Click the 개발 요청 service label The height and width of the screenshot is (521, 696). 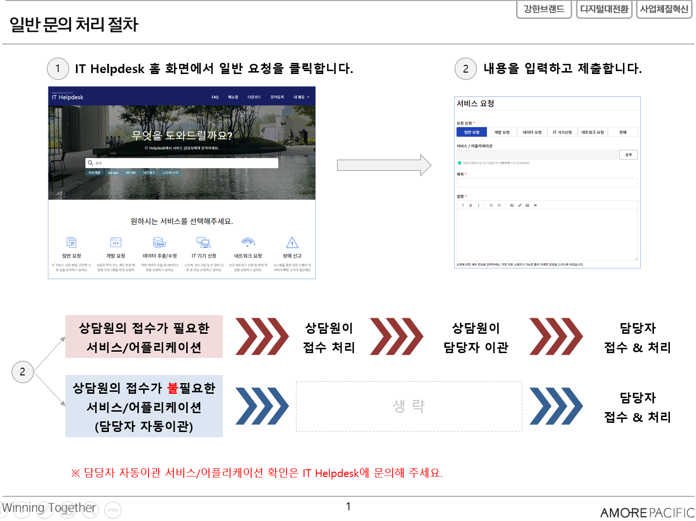point(116,256)
